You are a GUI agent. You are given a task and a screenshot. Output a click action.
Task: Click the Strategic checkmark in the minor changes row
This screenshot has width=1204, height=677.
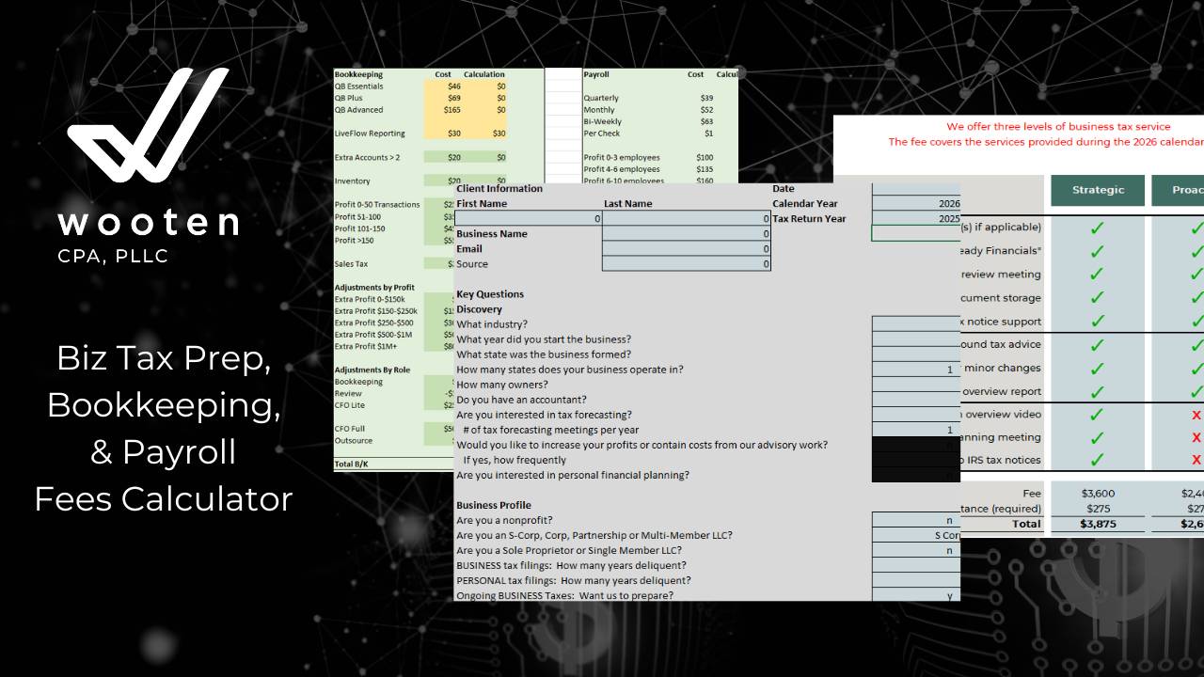(1097, 368)
